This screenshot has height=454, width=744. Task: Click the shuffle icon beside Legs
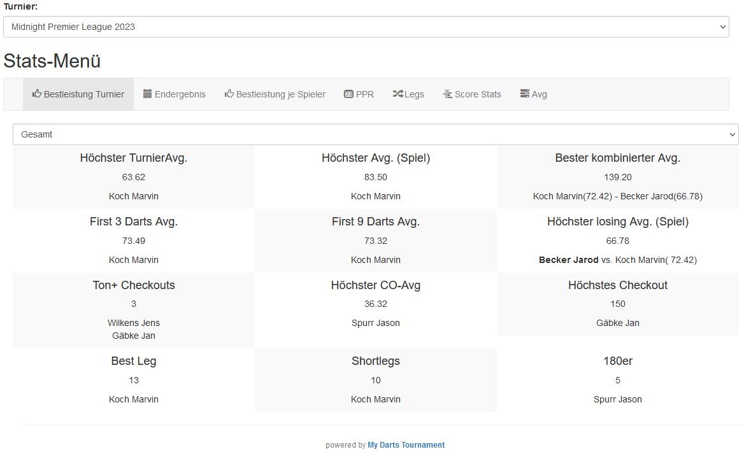click(397, 94)
